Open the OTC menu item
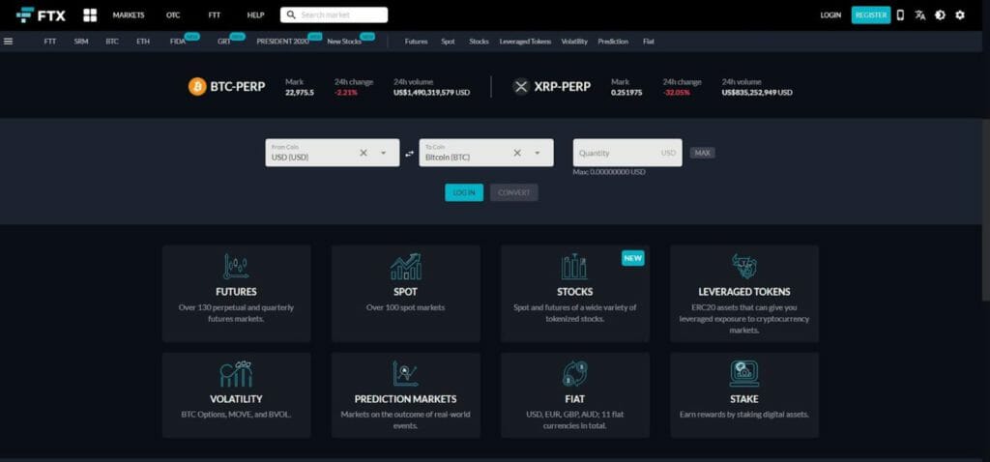 [173, 15]
